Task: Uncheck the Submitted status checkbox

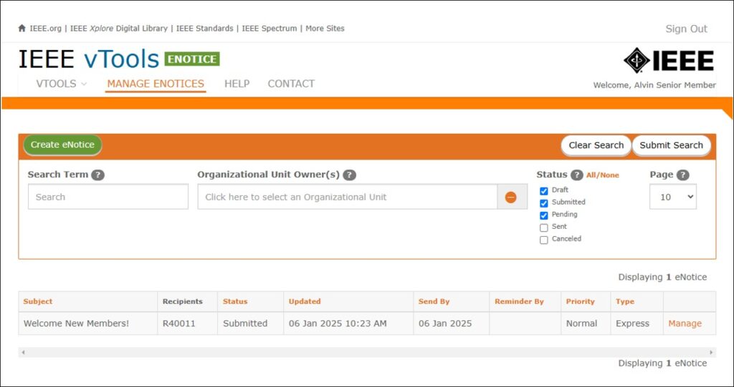Action: tap(544, 203)
